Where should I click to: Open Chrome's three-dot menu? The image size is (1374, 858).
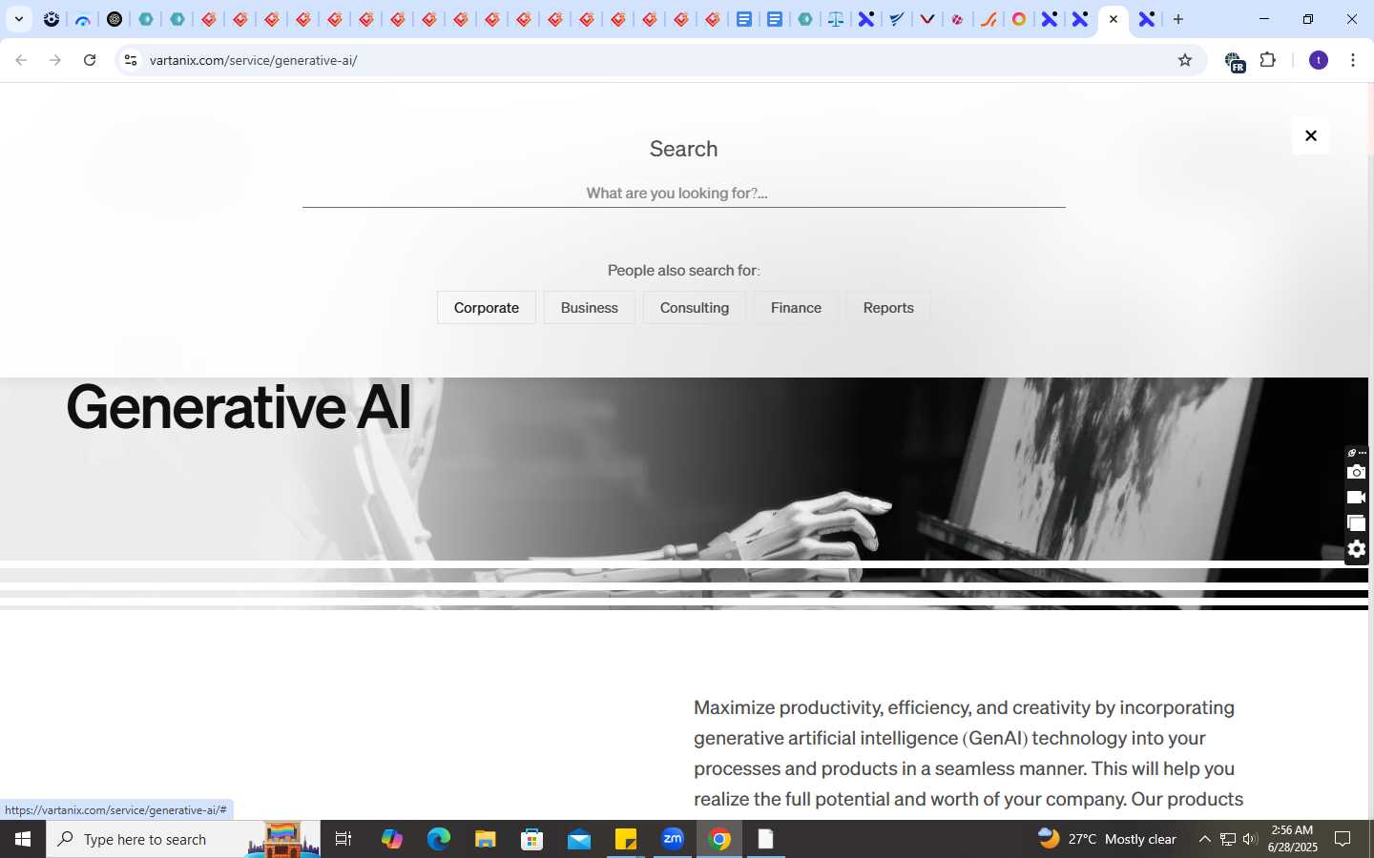point(1353,60)
